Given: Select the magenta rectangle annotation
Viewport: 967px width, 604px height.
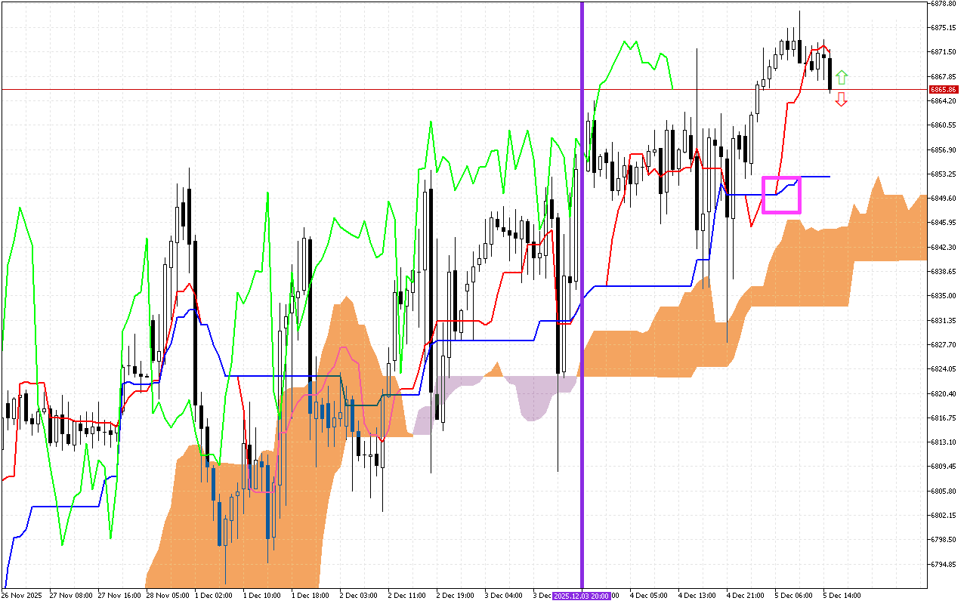Looking at the screenshot, I should (x=782, y=196).
